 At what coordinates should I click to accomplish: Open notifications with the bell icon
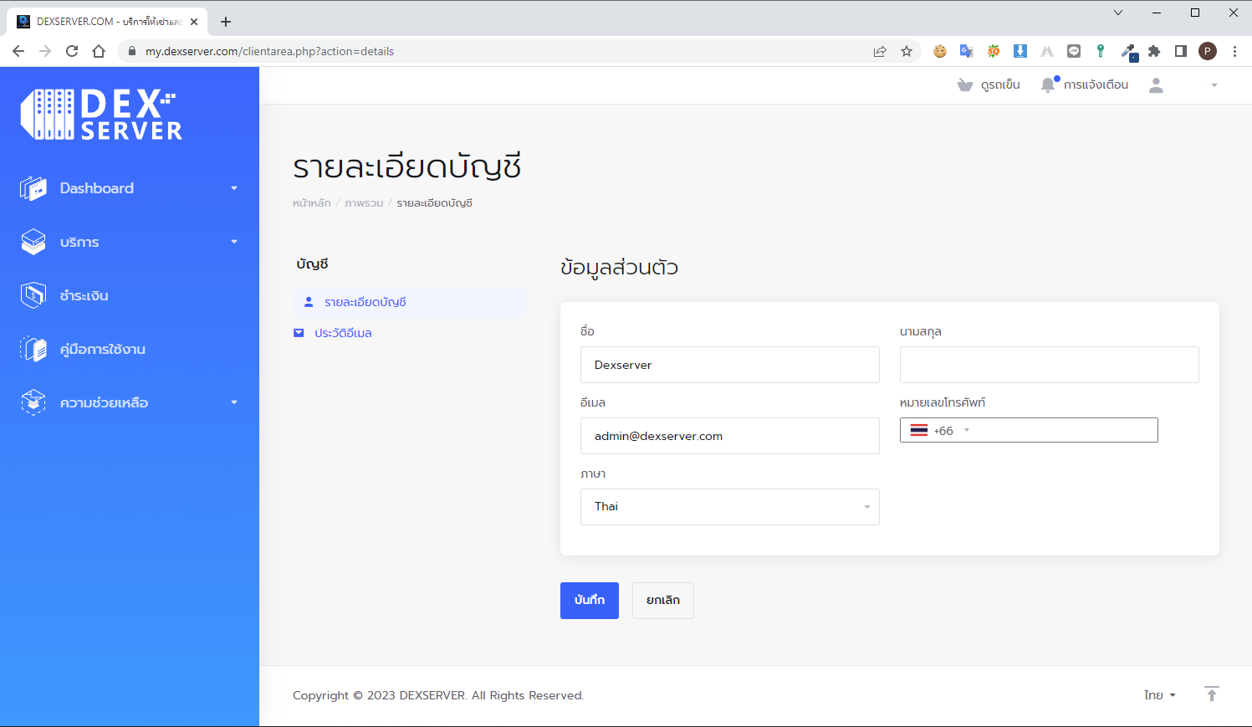[1047, 84]
